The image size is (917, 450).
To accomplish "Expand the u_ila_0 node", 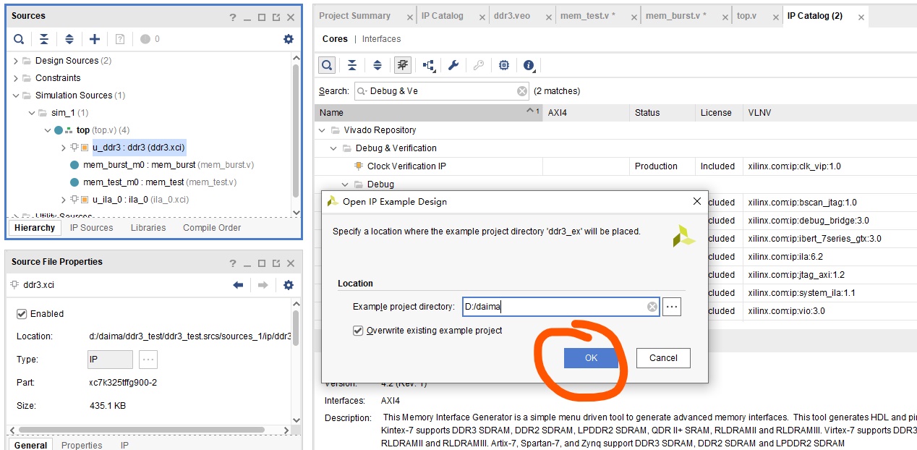I will pos(64,200).
